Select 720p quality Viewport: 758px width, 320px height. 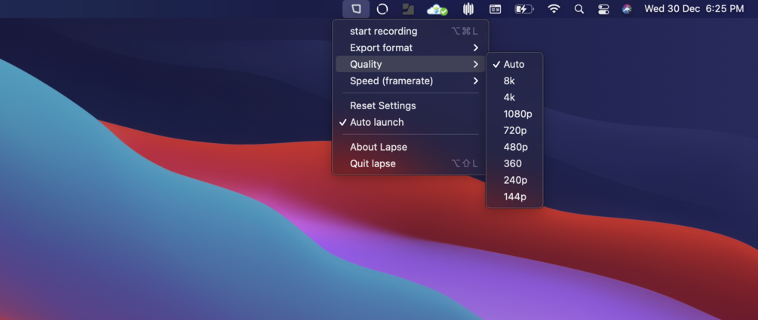(514, 130)
